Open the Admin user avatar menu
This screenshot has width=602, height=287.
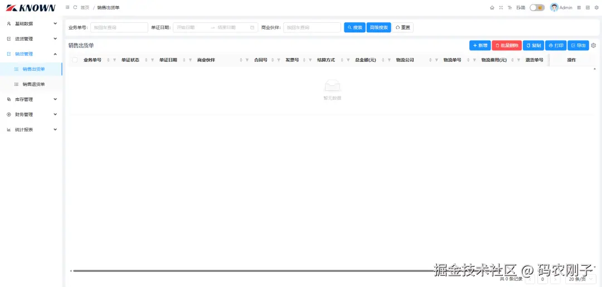pos(561,8)
